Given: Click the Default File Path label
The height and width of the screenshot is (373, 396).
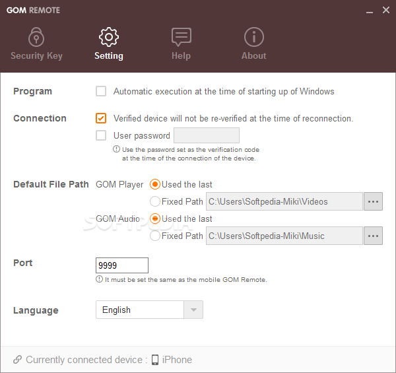Looking at the screenshot, I should coord(51,184).
